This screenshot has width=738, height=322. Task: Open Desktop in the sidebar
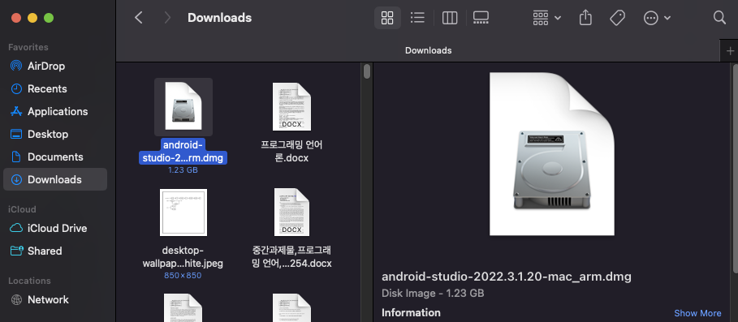pyautogui.click(x=55, y=134)
